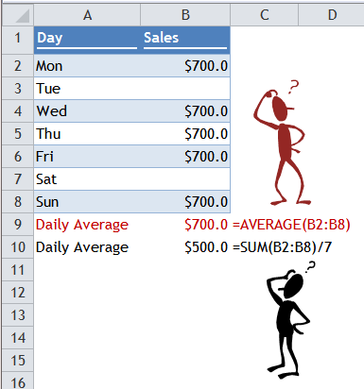This screenshot has width=364, height=389.
Task: Select row 9 header
Action: tap(18, 225)
